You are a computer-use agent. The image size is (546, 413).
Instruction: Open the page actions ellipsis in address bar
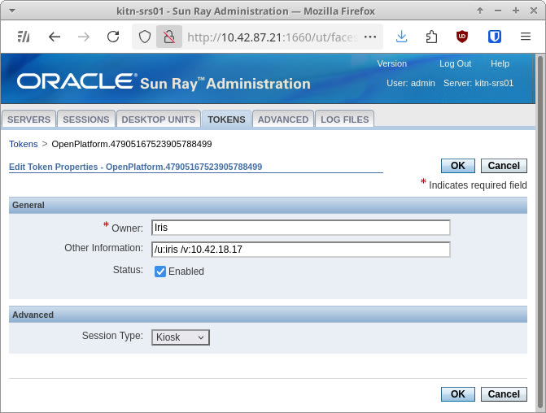(369, 37)
